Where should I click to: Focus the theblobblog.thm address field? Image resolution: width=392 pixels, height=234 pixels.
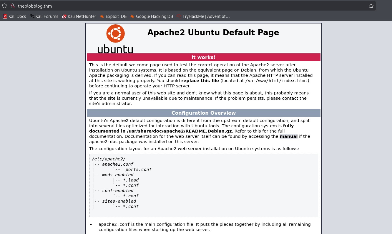point(177,6)
